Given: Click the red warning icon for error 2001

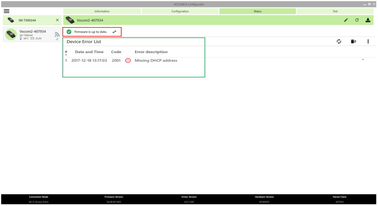Looking at the screenshot, I should (128, 61).
